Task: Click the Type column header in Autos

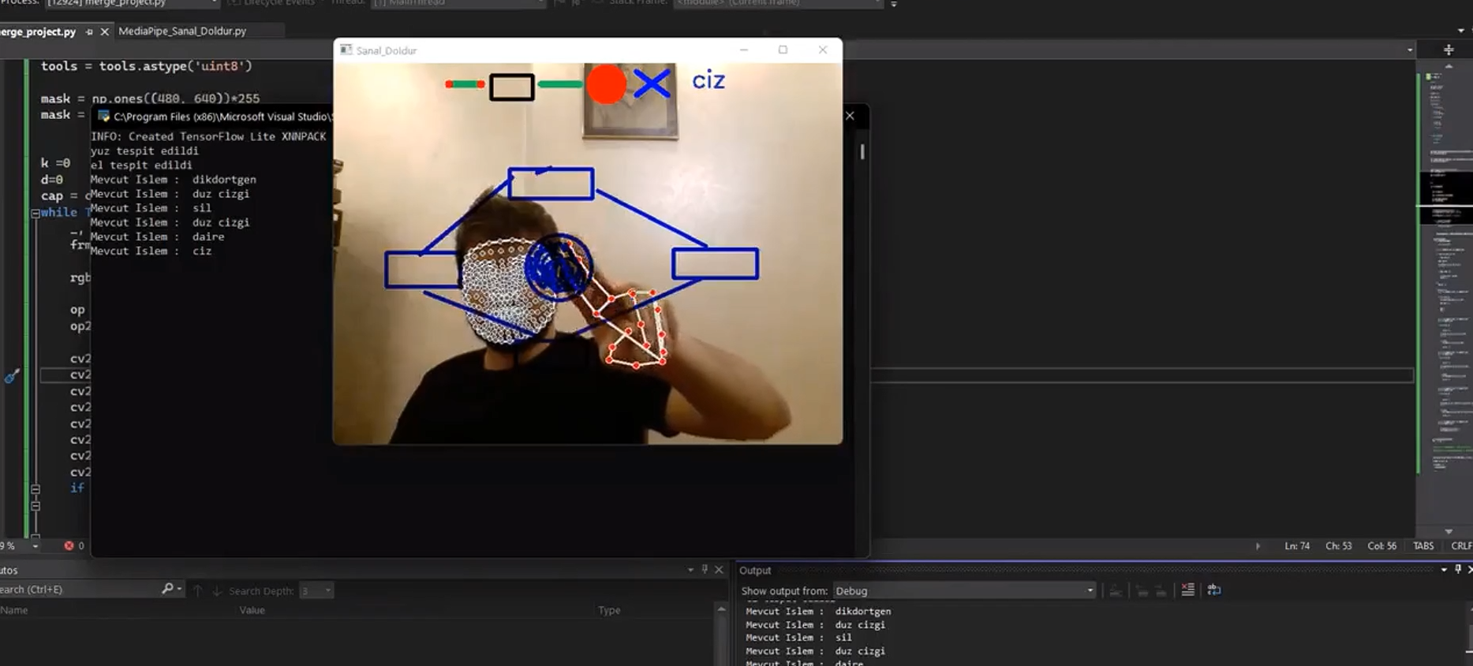Action: 609,610
